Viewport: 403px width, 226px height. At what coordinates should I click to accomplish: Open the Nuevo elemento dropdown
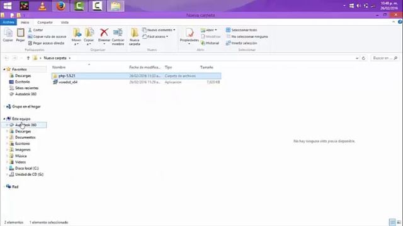point(159,30)
